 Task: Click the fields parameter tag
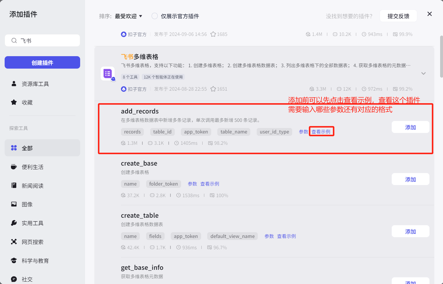[x=155, y=236]
